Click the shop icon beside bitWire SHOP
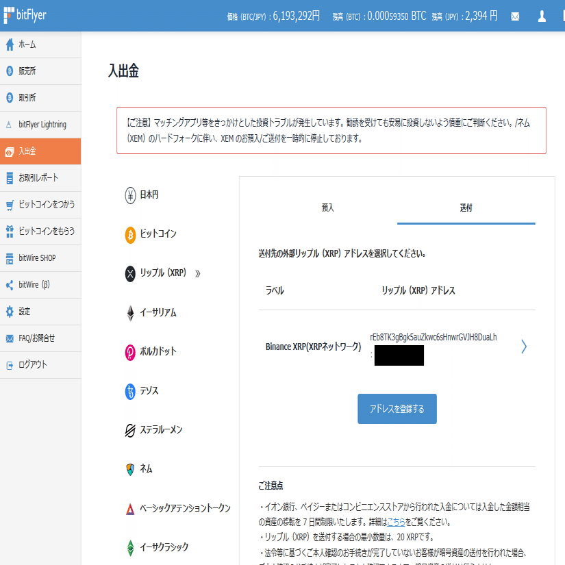Image resolution: width=565 pixels, height=565 pixels. tap(10, 258)
